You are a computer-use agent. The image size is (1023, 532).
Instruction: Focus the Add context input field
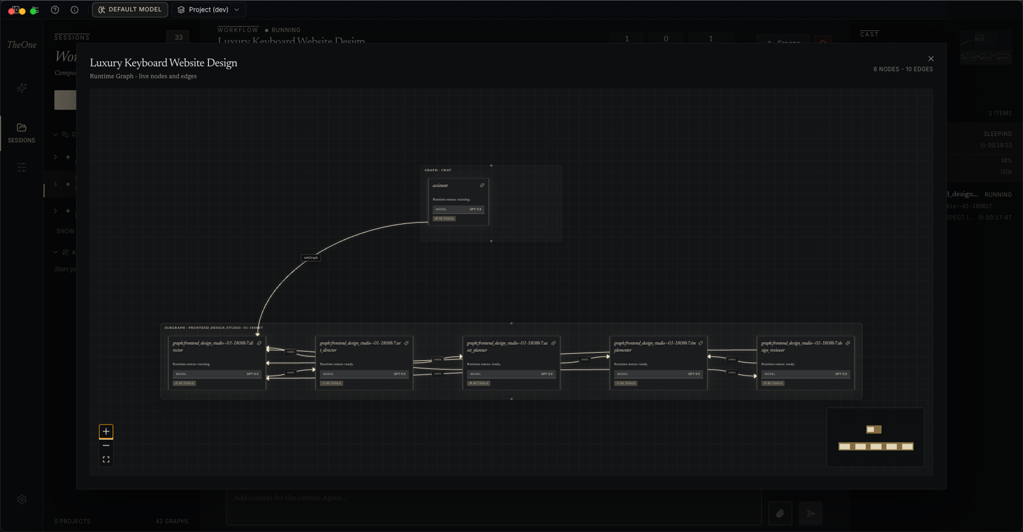pos(494,508)
